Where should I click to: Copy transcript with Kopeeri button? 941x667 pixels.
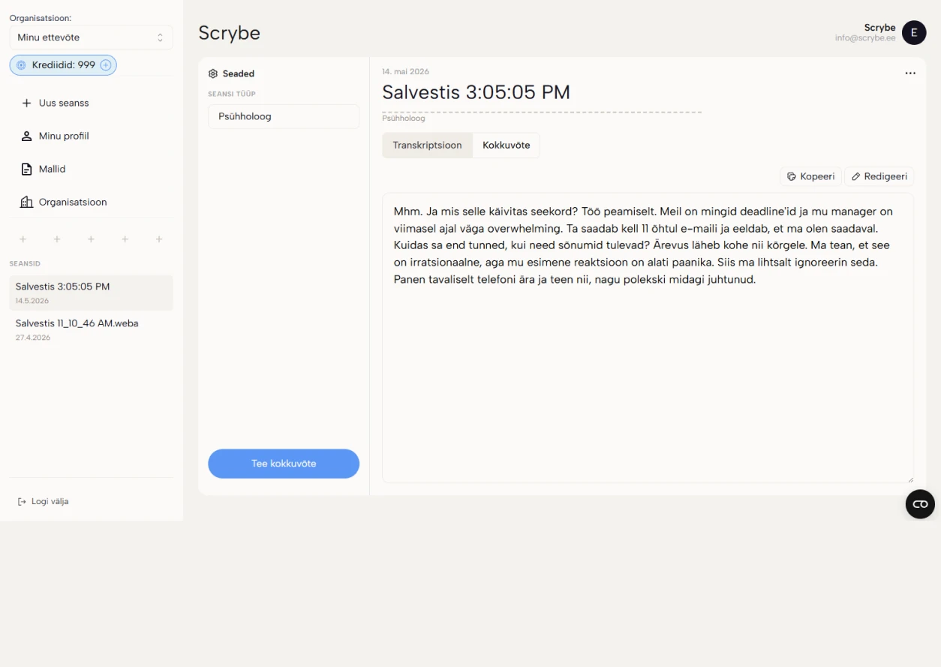point(810,176)
